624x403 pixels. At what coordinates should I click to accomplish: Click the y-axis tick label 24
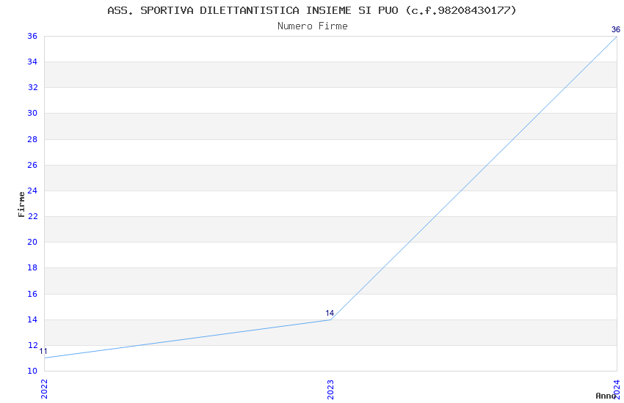32,191
